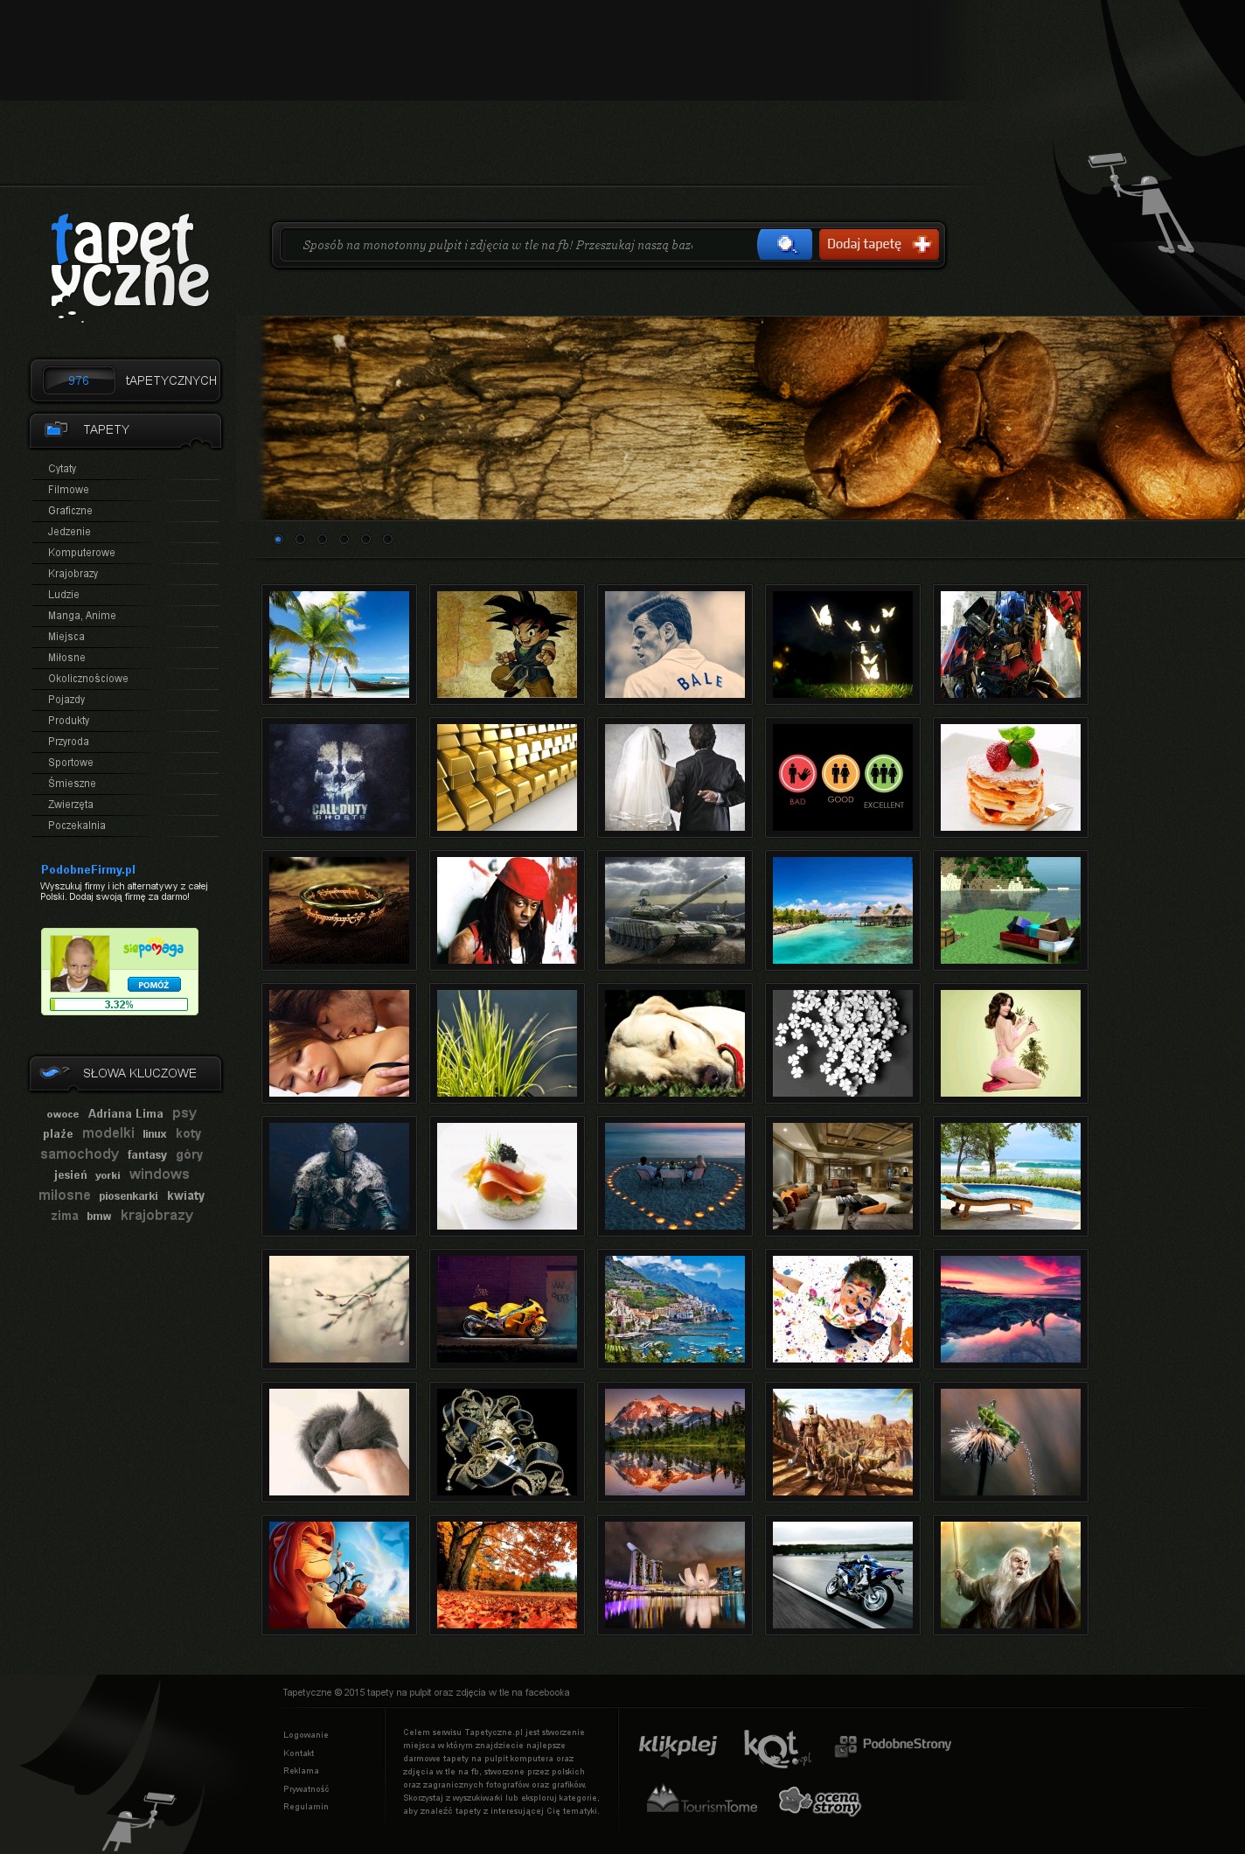
Task: Open the Klikplej partner logo
Action: tap(678, 1745)
